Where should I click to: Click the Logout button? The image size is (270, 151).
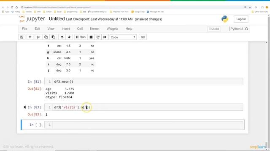click(241, 19)
